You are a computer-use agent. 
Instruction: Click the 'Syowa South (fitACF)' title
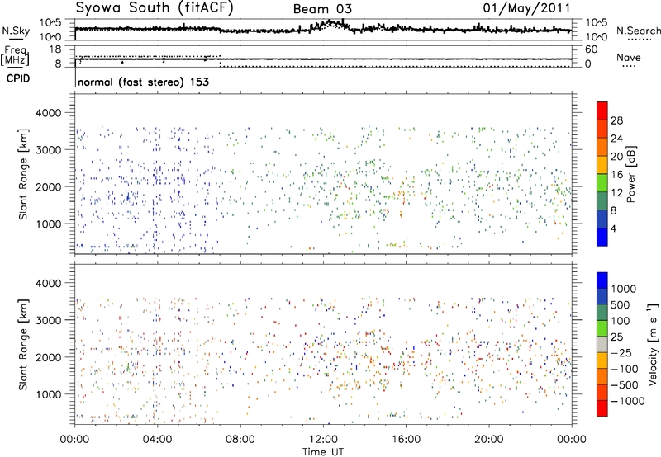coord(155,8)
